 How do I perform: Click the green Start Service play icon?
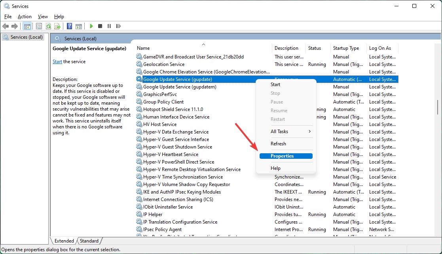coord(91,26)
